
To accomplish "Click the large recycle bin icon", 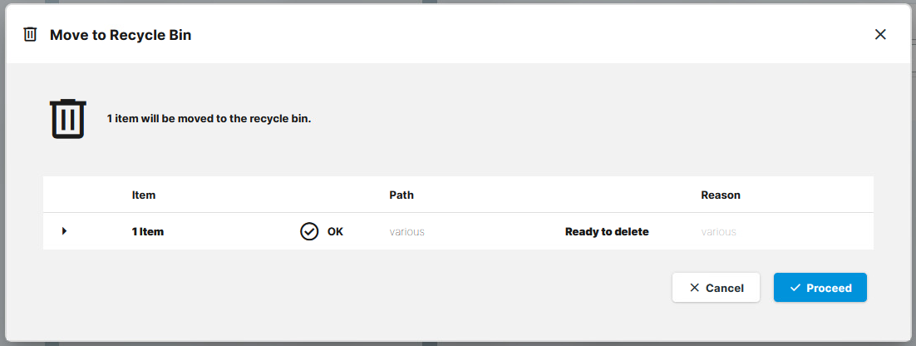I will point(68,119).
